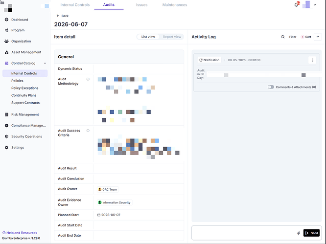Image resolution: width=326 pixels, height=244 pixels.
Task: Switch to List view
Action: tap(148, 37)
